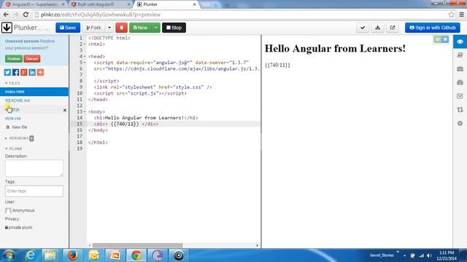467x262 pixels.
Task: Open the New dropdown arrow
Action: point(155,28)
